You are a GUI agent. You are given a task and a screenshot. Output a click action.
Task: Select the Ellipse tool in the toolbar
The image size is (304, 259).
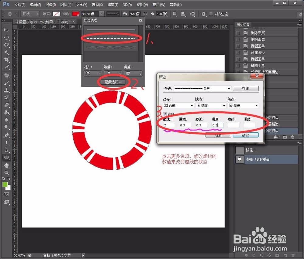tap(6, 157)
